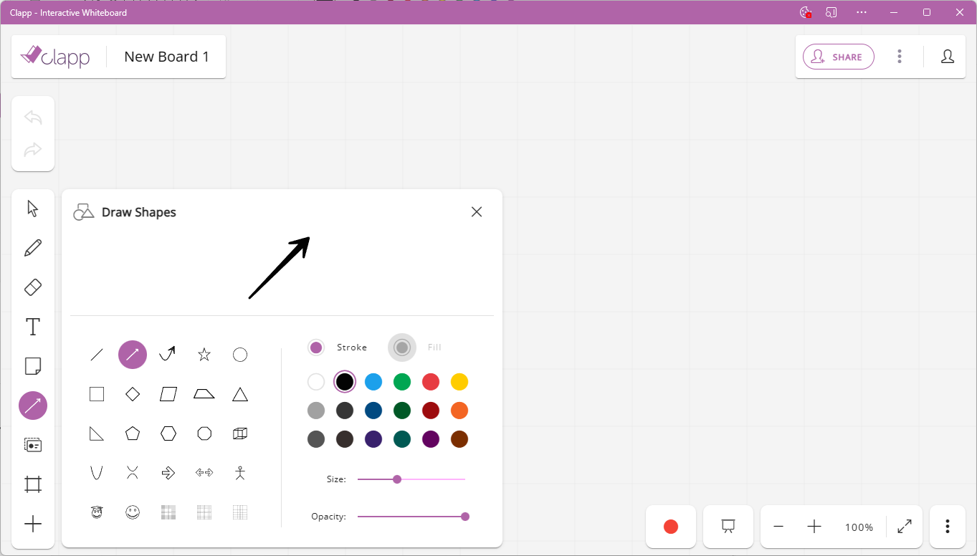Select the Stroke option
Viewport: 977px width, 556px height.
(316, 347)
